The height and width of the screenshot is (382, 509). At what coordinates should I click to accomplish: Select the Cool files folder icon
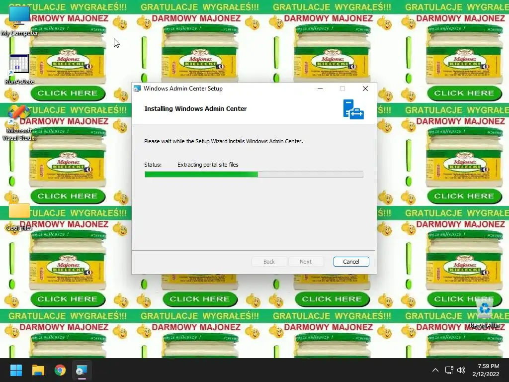[19, 217]
